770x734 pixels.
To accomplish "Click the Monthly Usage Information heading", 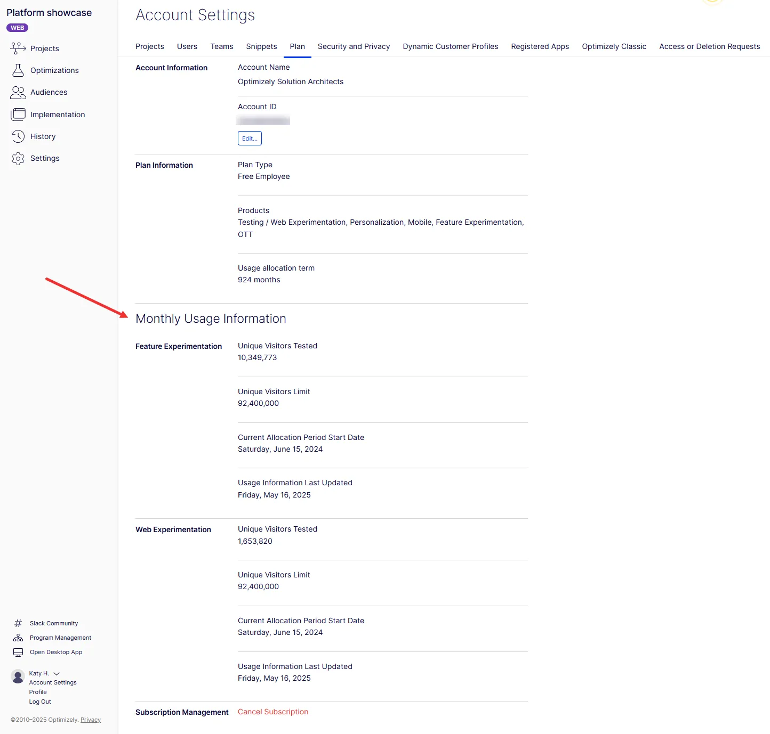I will [x=211, y=319].
